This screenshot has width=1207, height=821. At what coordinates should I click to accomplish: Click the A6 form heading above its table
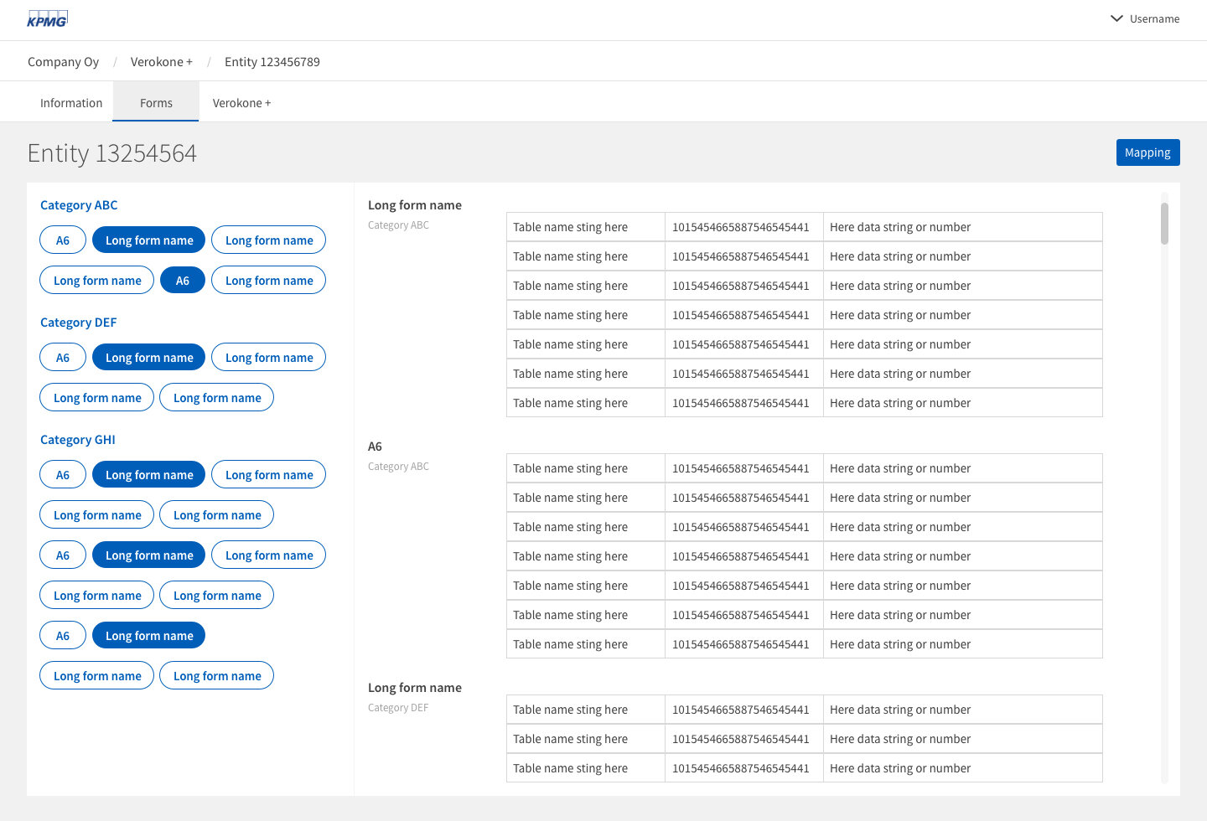pos(375,447)
